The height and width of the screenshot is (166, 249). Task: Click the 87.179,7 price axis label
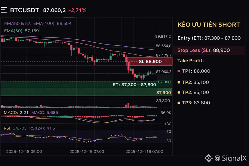164,55
